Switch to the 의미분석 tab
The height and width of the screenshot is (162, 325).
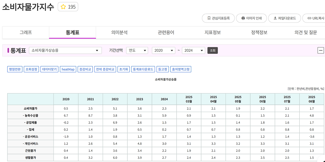[x=119, y=32]
